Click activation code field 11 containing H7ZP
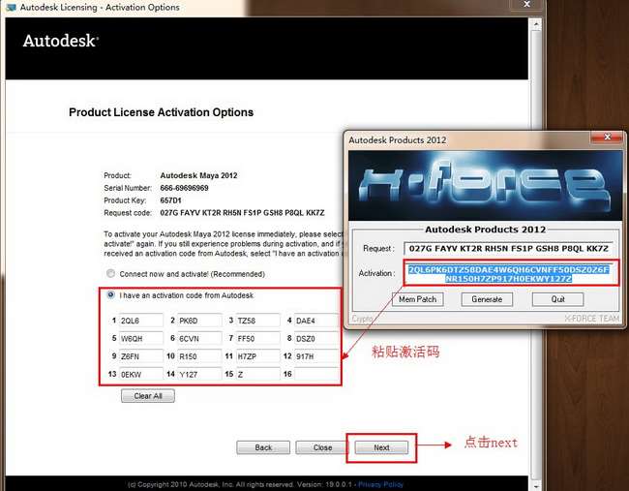The width and height of the screenshot is (629, 491). click(x=257, y=356)
